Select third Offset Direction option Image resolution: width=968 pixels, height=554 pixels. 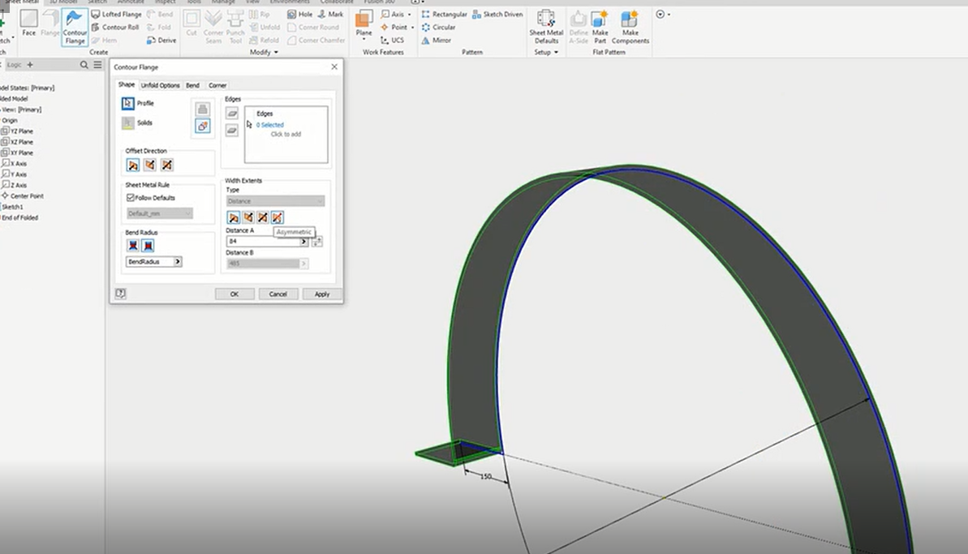click(x=166, y=165)
